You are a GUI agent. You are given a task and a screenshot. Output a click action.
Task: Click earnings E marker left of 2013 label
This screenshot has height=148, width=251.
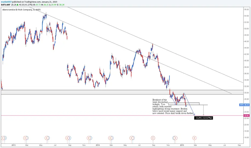(3, 138)
